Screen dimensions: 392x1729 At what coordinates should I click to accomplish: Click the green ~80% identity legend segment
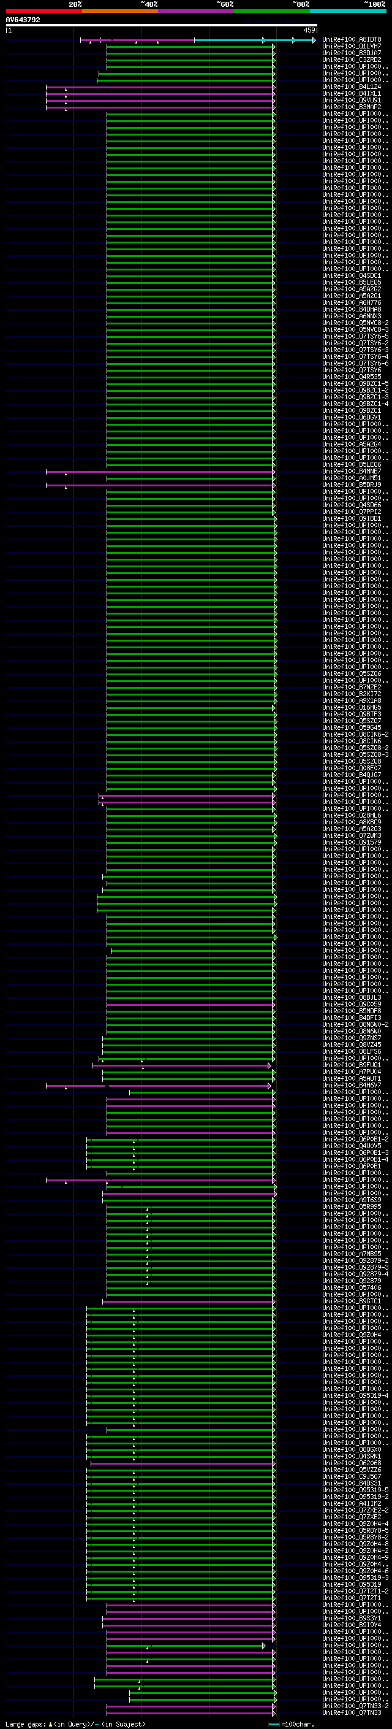(x=272, y=11)
